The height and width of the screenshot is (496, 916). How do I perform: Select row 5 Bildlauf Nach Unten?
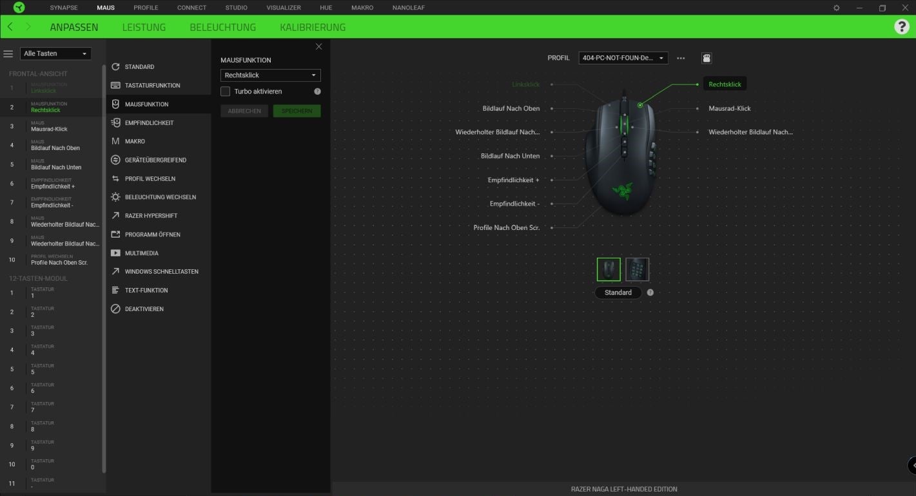click(52, 164)
